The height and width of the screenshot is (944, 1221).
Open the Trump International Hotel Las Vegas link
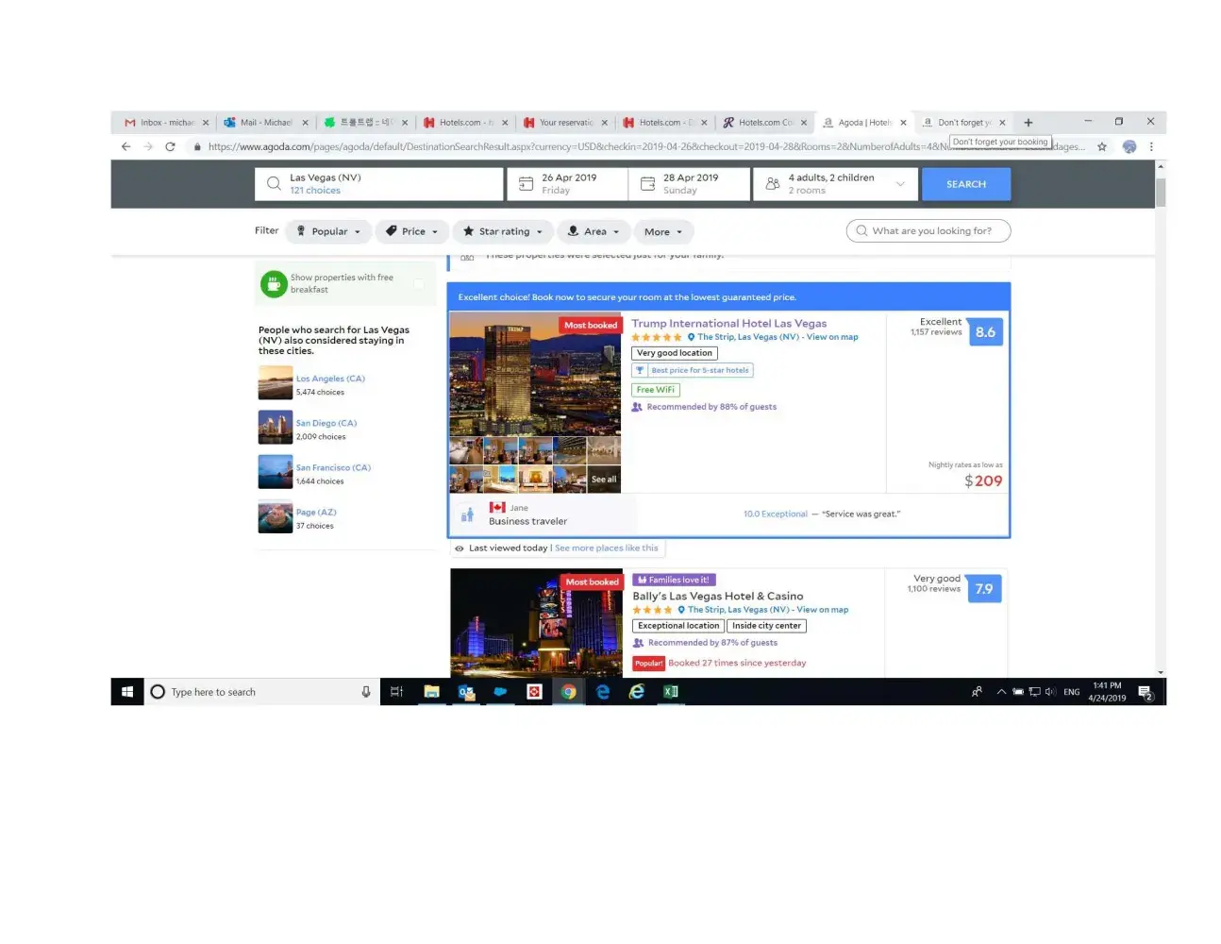pyautogui.click(x=728, y=324)
